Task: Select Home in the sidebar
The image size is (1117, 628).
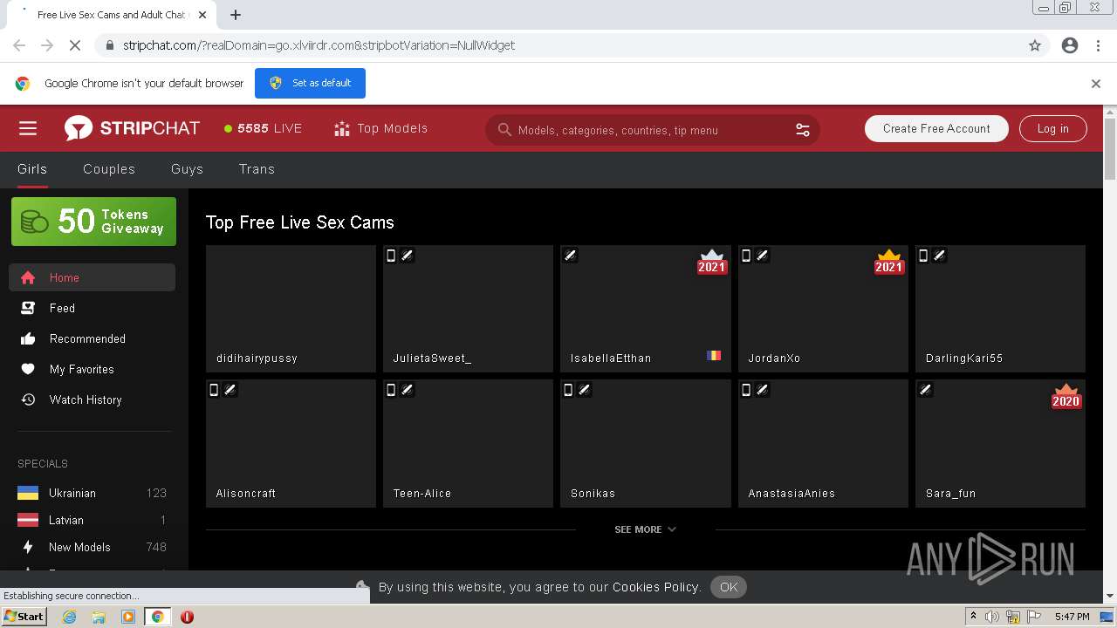Action: click(92, 277)
